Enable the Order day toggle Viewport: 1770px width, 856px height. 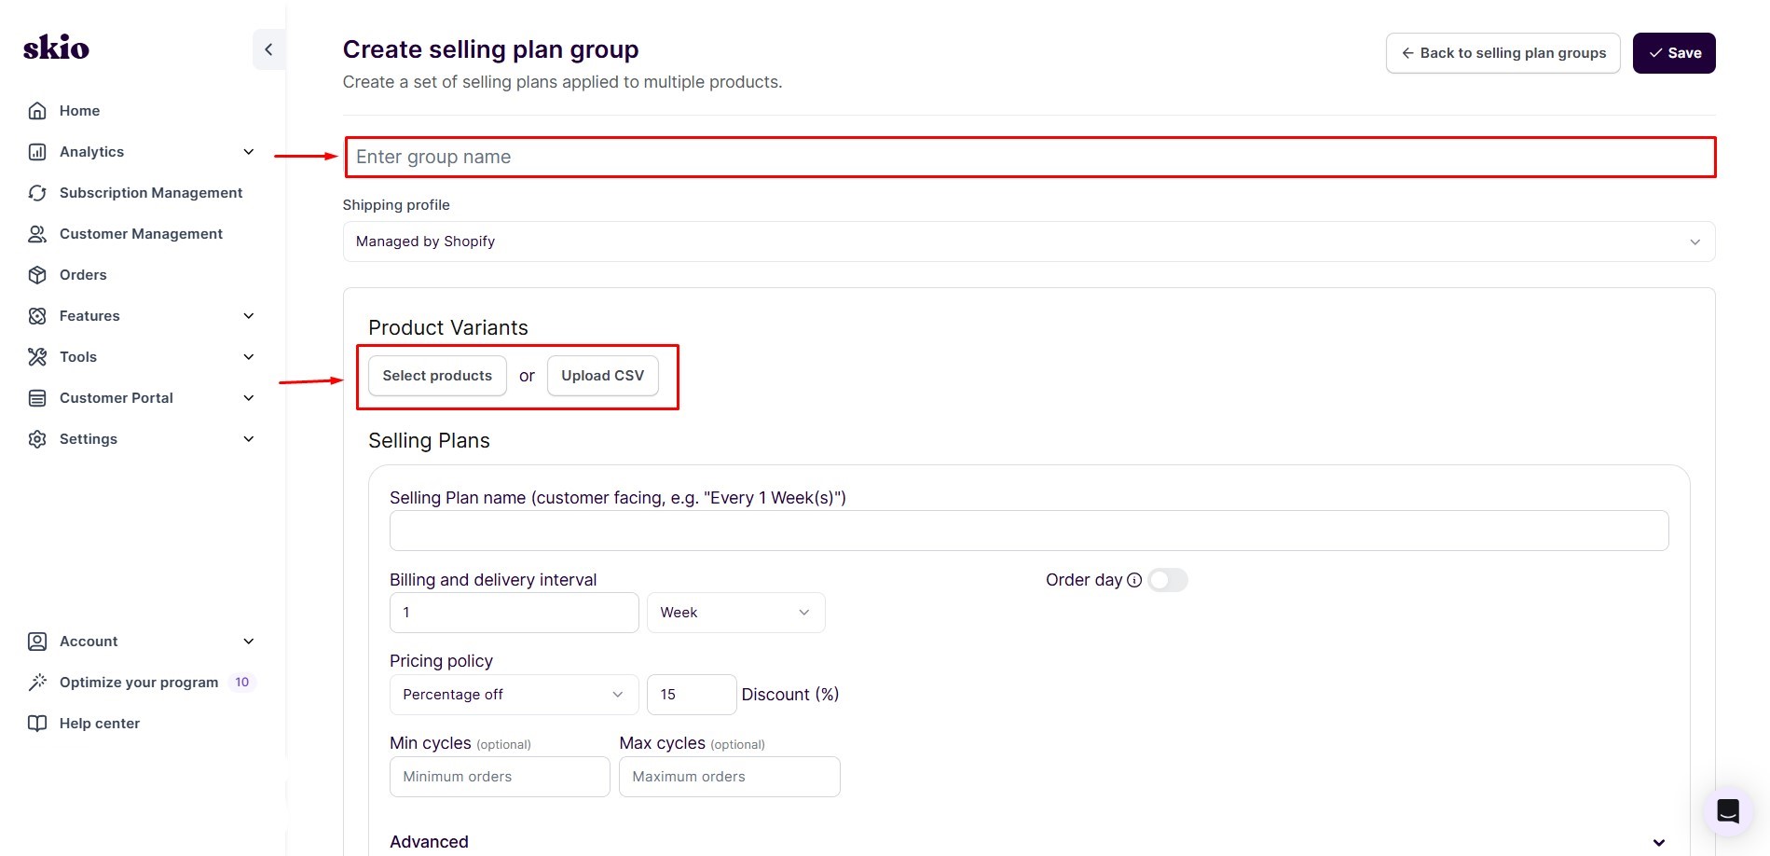click(x=1168, y=579)
